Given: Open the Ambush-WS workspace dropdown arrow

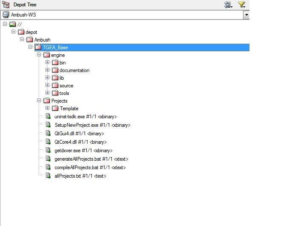Looking at the screenshot, I should [x=246, y=15].
